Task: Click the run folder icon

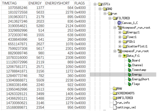Action: (x=110, y=14)
